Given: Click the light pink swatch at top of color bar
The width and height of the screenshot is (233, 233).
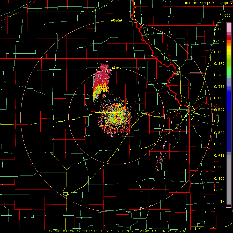Looking at the screenshot, I should [229, 28].
